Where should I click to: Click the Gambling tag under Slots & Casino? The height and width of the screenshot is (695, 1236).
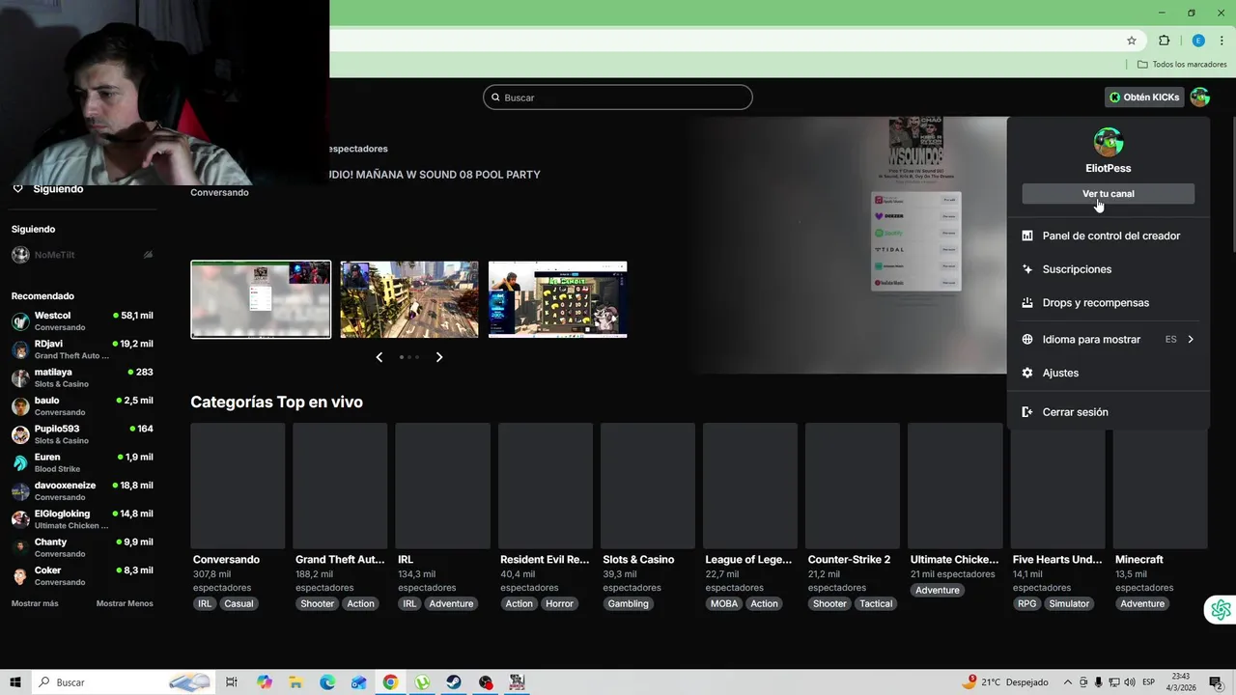point(629,604)
